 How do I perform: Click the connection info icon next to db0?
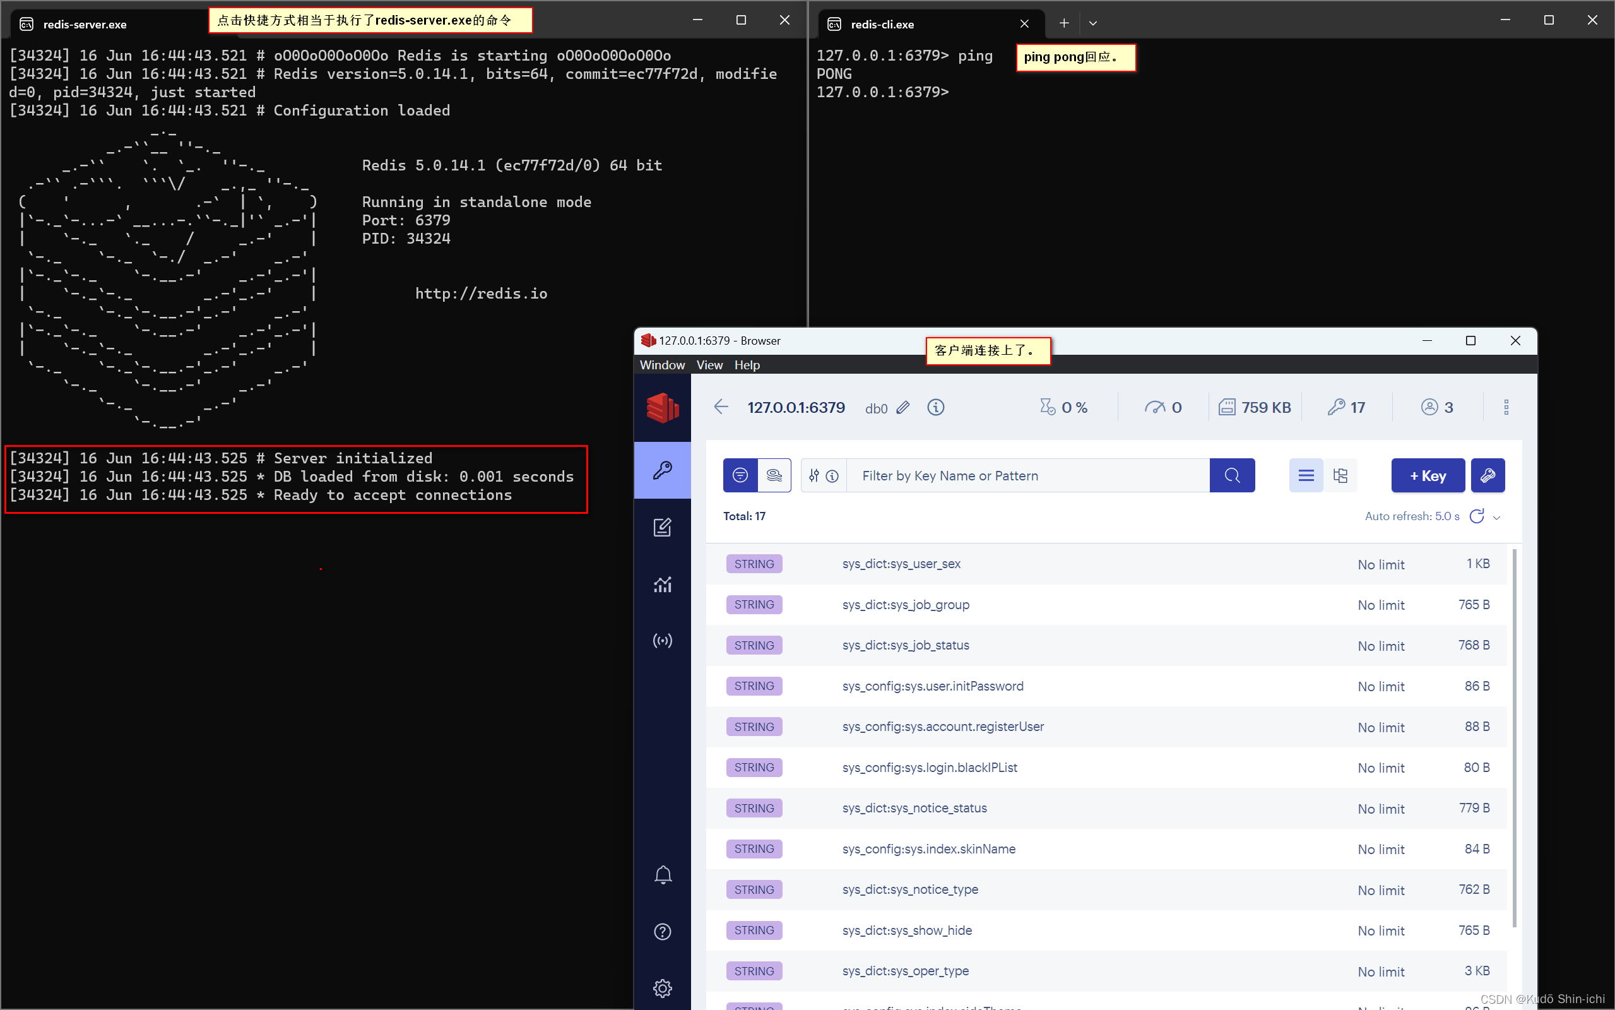936,407
